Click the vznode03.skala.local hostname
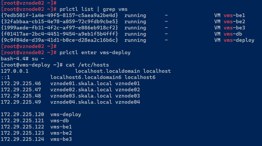Viewport: 262px width, 146px height. coord(81,96)
